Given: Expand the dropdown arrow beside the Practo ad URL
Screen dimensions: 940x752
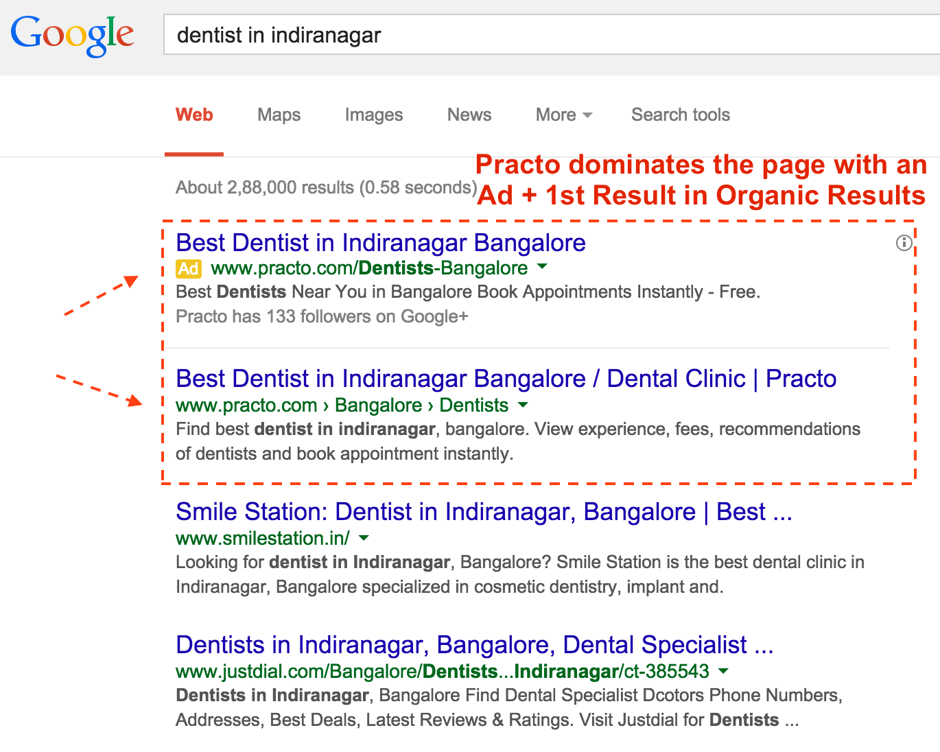Looking at the screenshot, I should pyautogui.click(x=542, y=266).
